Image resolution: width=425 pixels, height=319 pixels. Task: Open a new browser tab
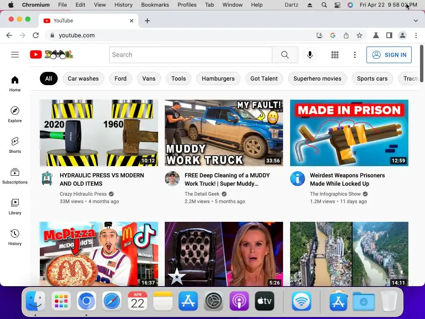[147, 21]
